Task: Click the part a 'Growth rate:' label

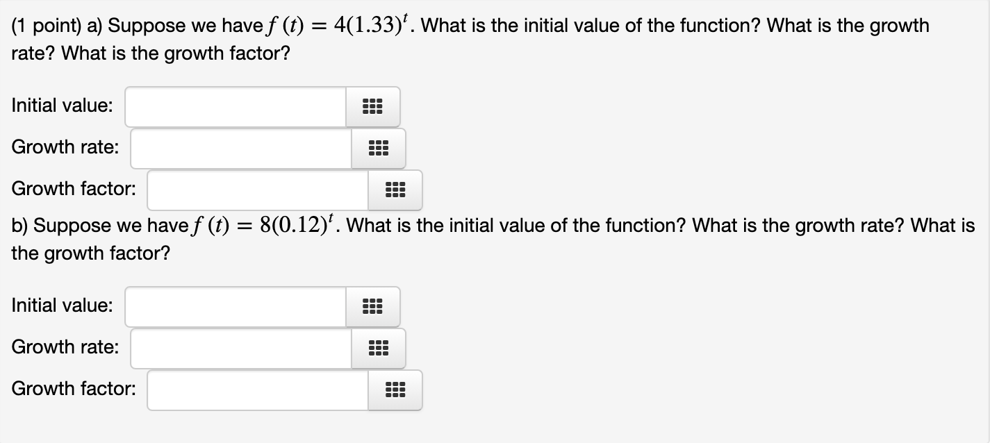Action: pyautogui.click(x=65, y=147)
